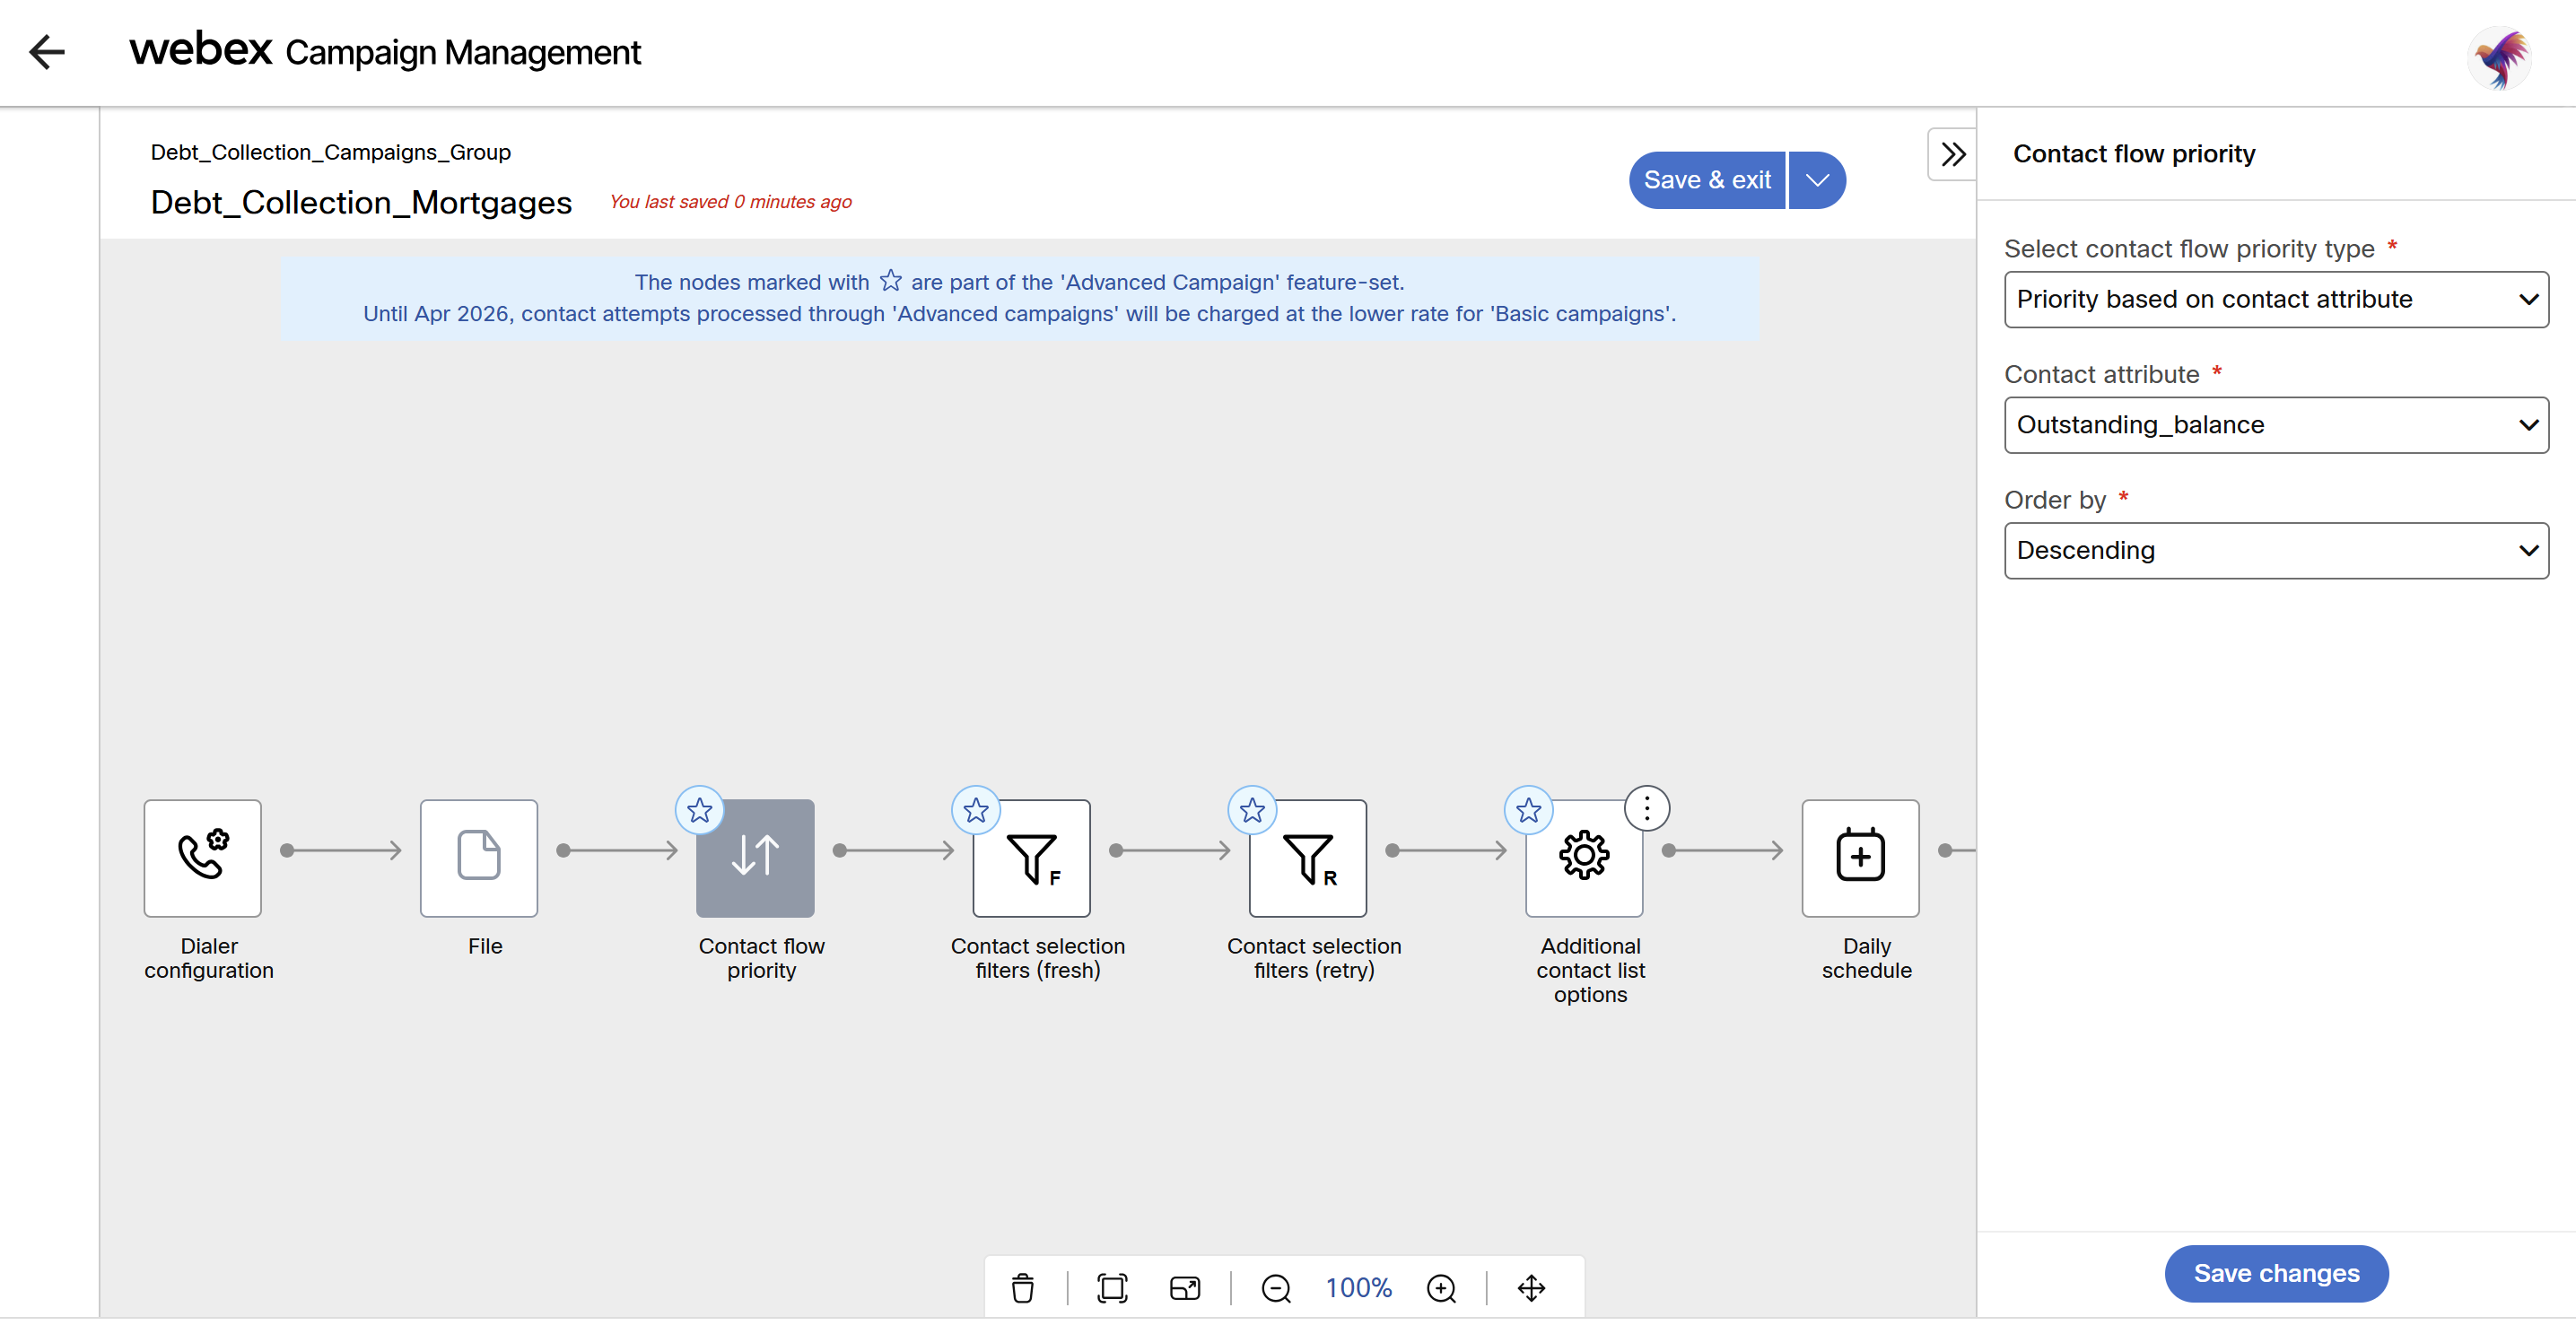Open the Contact attribute dropdown
2576x1325 pixels.
(2276, 425)
